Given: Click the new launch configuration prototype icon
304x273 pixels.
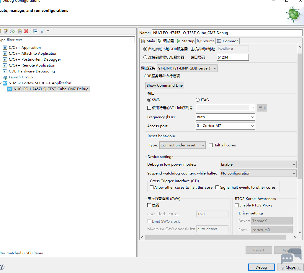Looking at the screenshot, I should click(6, 31).
